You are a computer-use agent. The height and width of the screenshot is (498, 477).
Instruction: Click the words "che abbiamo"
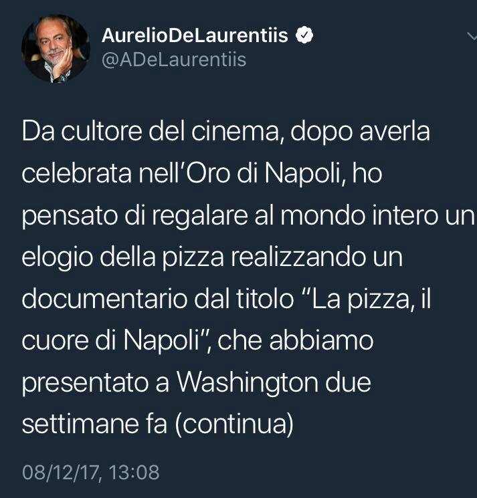[296, 340]
